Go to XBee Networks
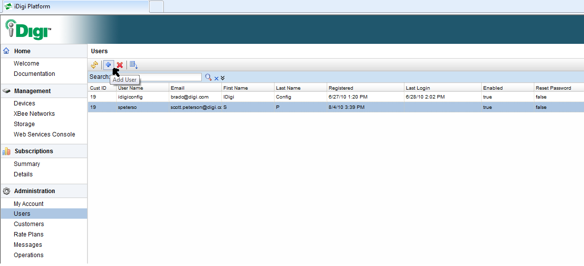The height and width of the screenshot is (266, 584). pyautogui.click(x=34, y=114)
